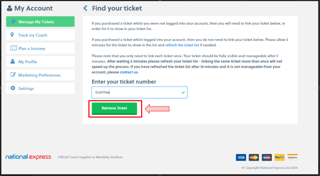Click the back arrow beside Find your ticket
This screenshot has width=320, height=176.
pos(85,8)
